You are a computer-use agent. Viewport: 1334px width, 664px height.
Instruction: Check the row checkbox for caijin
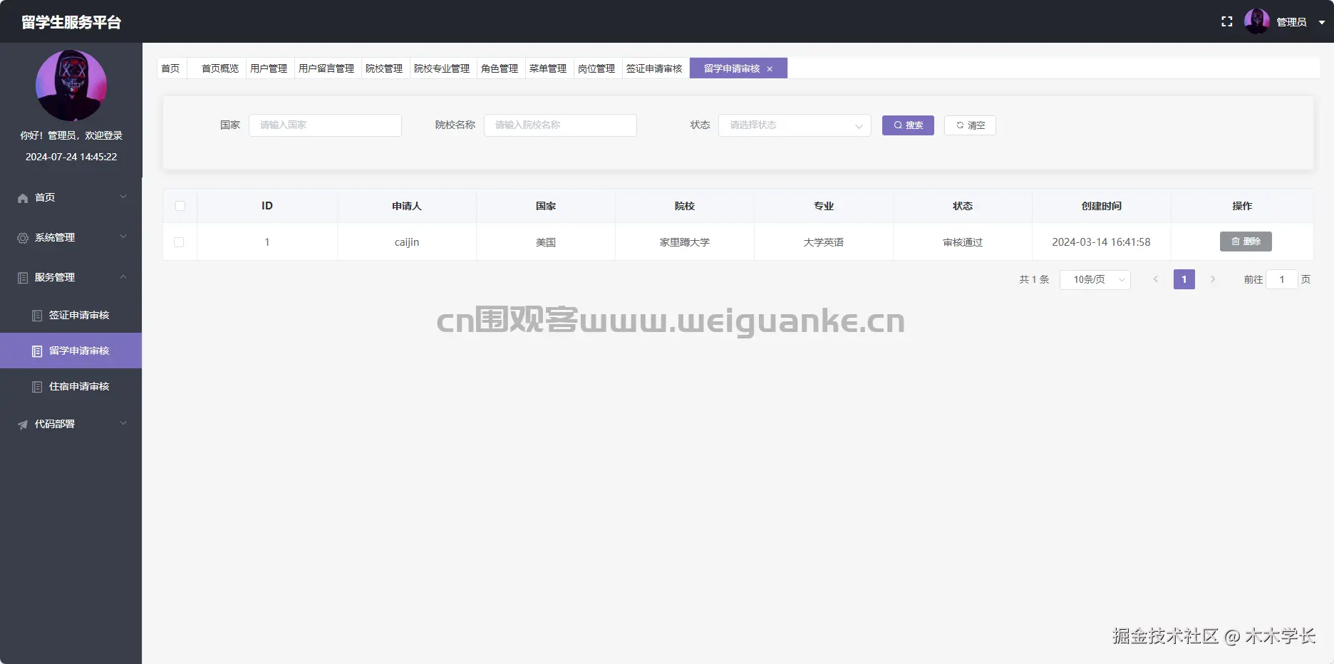point(179,242)
